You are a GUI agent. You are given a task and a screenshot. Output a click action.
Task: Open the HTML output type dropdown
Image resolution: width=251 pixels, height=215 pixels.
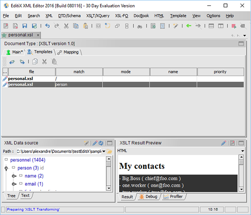tap(242, 151)
